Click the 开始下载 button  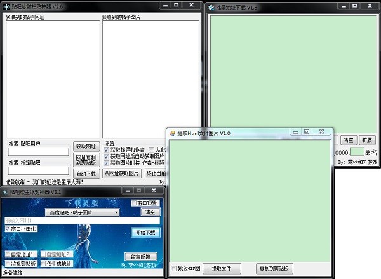tap(145, 233)
